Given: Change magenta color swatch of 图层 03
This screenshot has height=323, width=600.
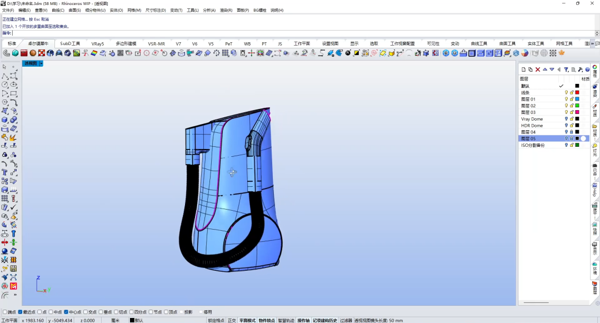Looking at the screenshot, I should click(577, 112).
